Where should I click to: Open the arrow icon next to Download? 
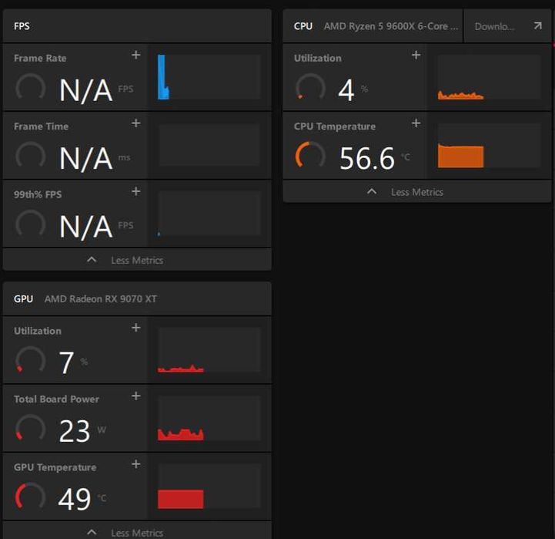[537, 26]
